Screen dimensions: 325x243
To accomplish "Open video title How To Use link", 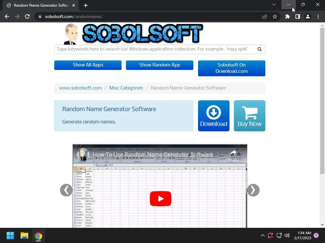I will pos(153,154).
